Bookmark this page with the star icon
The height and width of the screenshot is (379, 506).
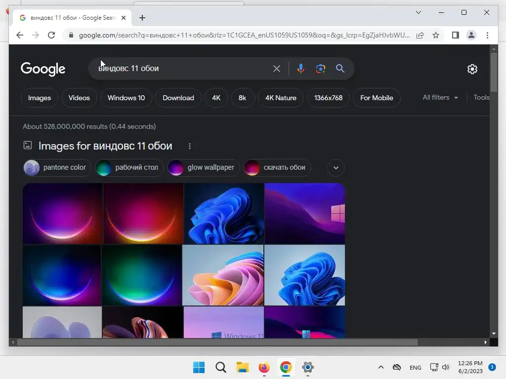click(x=436, y=35)
